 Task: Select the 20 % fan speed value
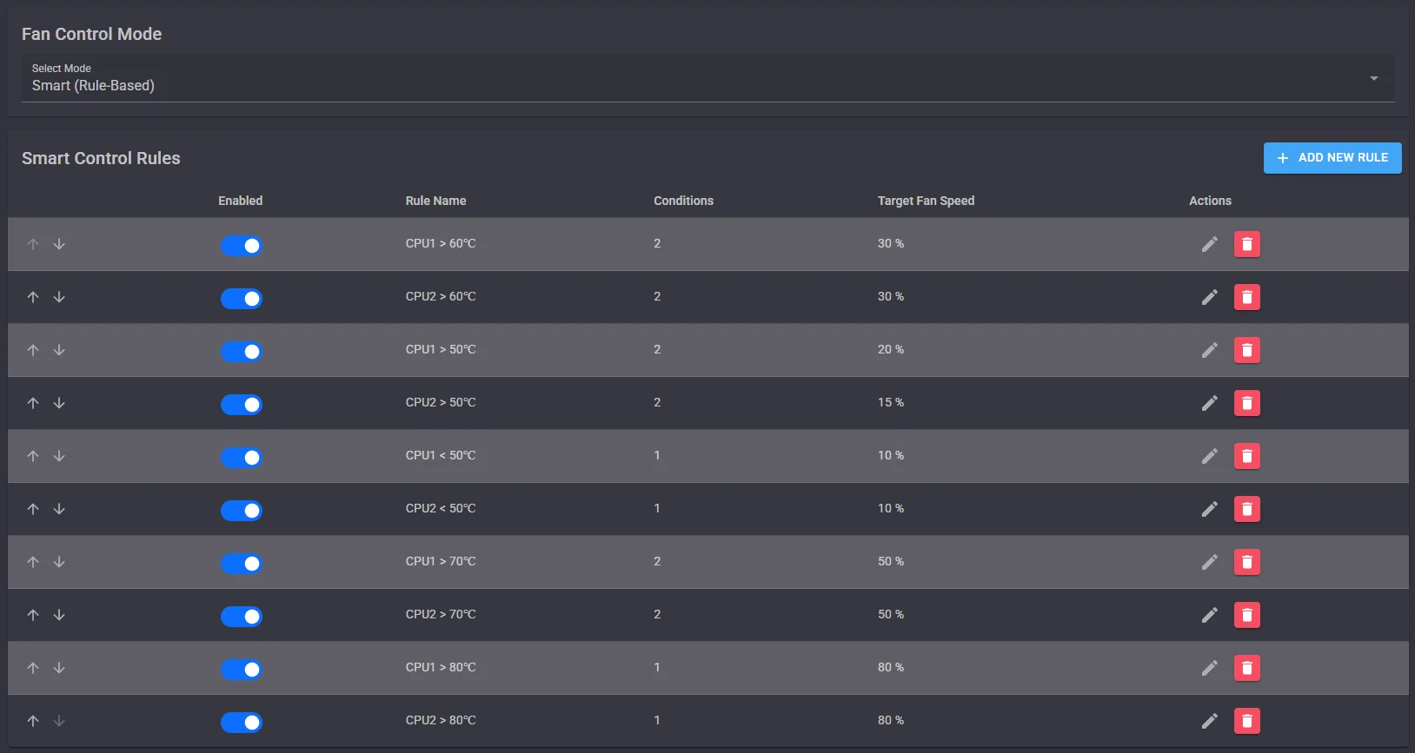pyautogui.click(x=891, y=350)
